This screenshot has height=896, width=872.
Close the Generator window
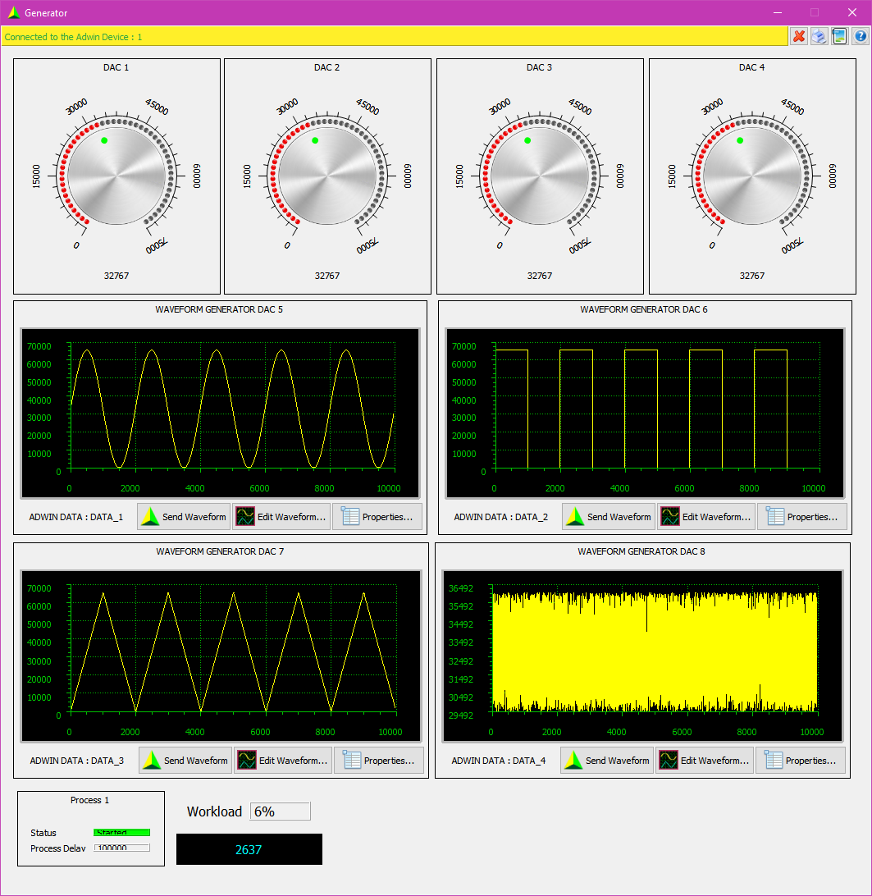[x=852, y=12]
